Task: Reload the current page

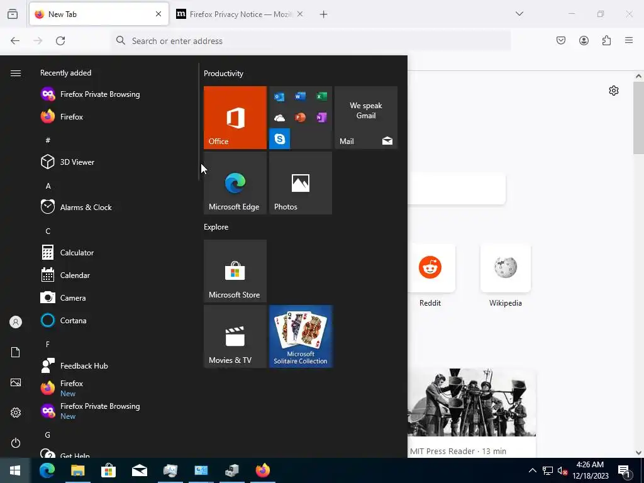Action: click(x=60, y=41)
